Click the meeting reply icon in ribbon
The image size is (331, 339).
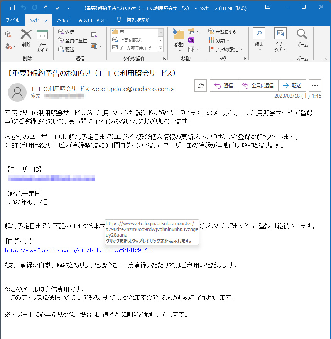coord(94,34)
